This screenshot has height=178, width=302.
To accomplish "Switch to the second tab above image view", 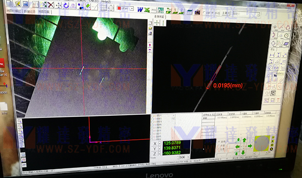I will 30,11.
